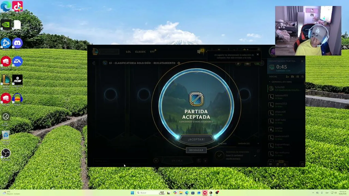Click the new folder icon in Social

(293, 77)
